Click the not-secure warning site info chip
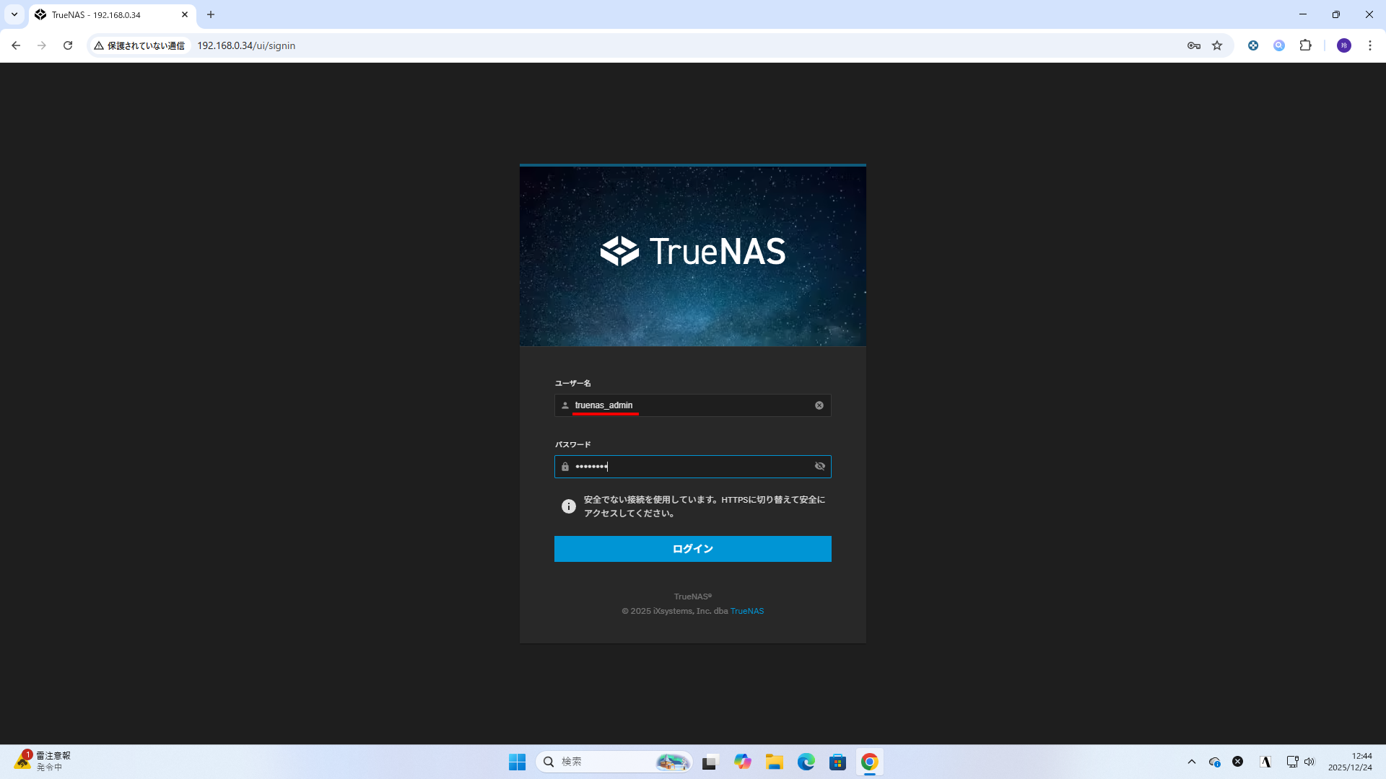This screenshot has height=779, width=1386. coord(139,45)
